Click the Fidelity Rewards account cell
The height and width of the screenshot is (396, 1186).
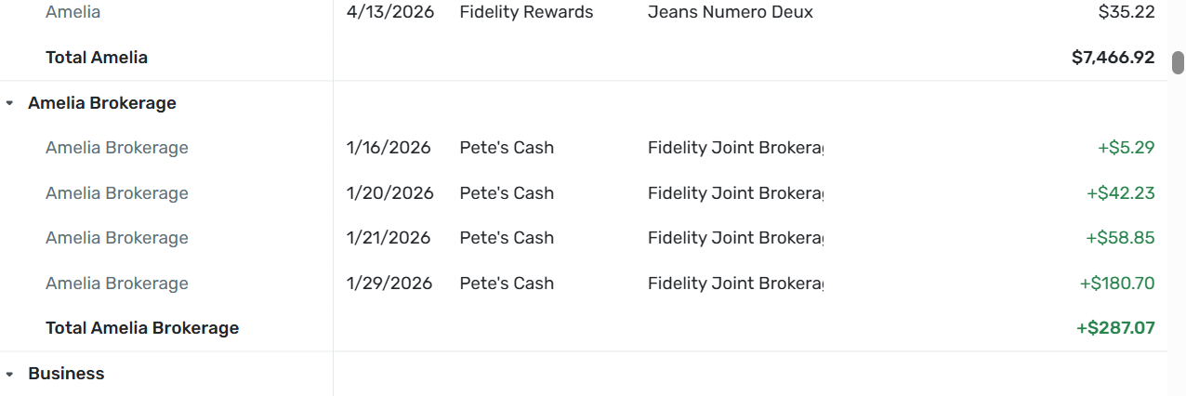(526, 12)
